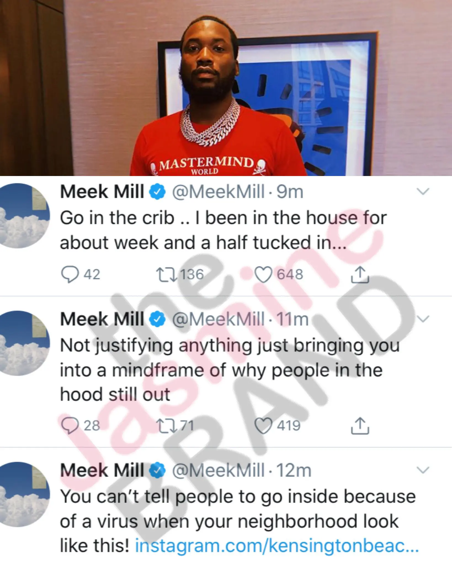Viewport: 452px width, 565px height.
Task: Open options chevron on the 11m tweet
Action: [x=423, y=319]
